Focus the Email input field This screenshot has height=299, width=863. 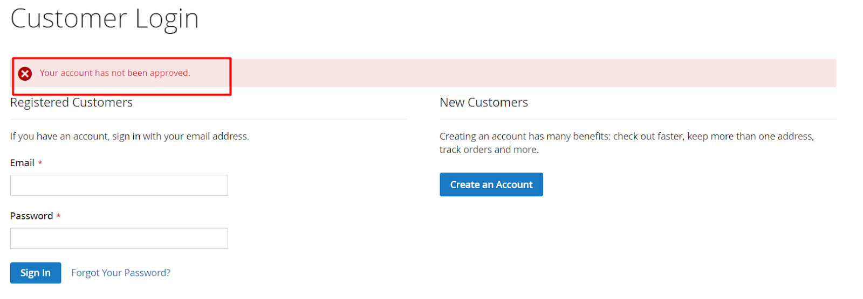(x=119, y=185)
